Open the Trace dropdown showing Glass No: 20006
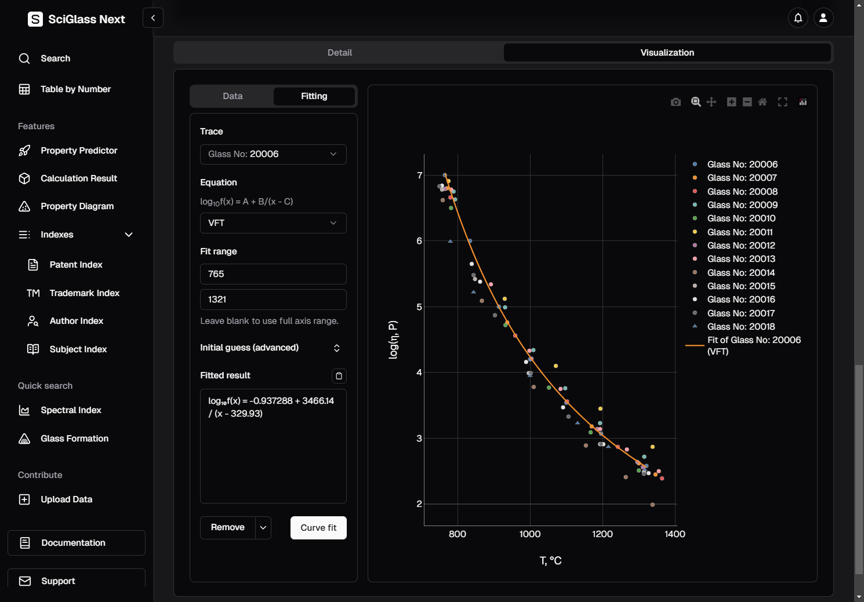This screenshot has width=864, height=602. [x=273, y=154]
